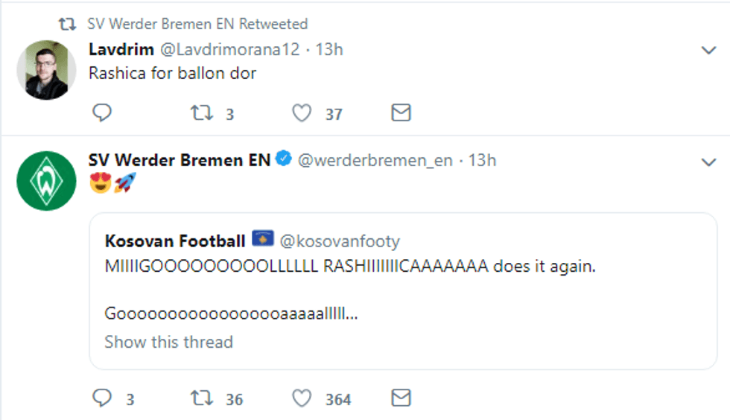Viewport: 730px width, 420px height.
Task: Click the Werder Bremen green logo avatar
Action: click(46, 179)
